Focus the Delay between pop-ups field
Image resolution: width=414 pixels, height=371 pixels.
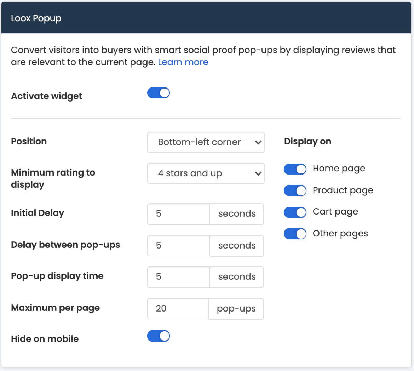click(179, 245)
